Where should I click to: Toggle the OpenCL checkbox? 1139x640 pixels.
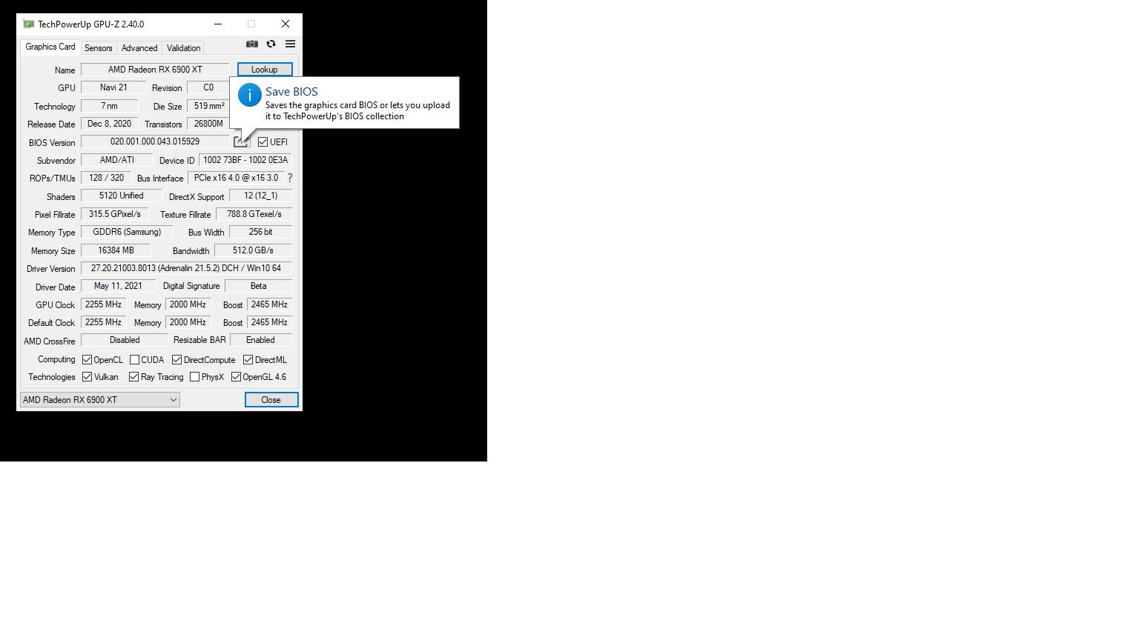pos(87,360)
